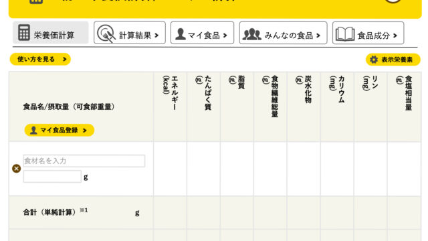Open the 計算結果 tab
This screenshot has height=241, width=428.
pos(130,33)
